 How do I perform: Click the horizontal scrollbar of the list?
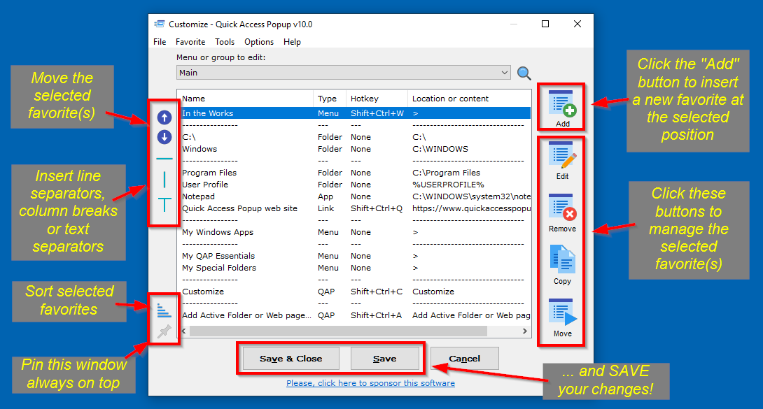pyautogui.click(x=350, y=331)
